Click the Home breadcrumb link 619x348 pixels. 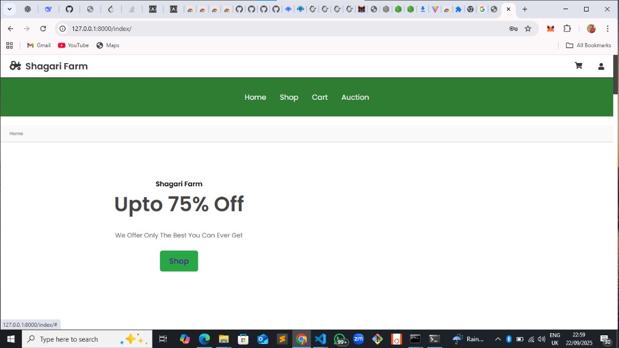16,133
